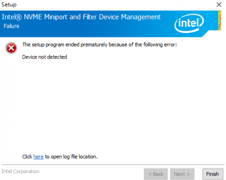Select the 'Device not detected' error text
The height and width of the screenshot is (180, 226).
[x=45, y=57]
